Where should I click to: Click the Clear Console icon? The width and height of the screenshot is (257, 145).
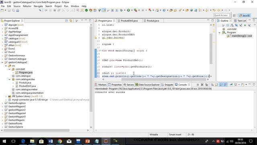click(x=212, y=85)
